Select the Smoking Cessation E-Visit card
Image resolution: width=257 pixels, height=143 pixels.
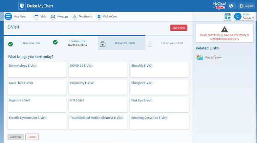[x=159, y=121]
